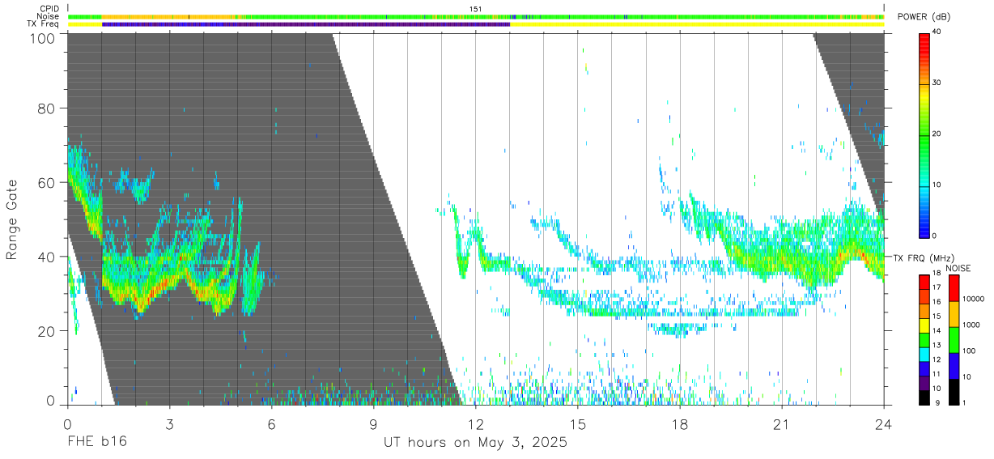Click the 24 hour tick on time axis
The height and width of the screenshot is (459, 994).
pos(884,424)
